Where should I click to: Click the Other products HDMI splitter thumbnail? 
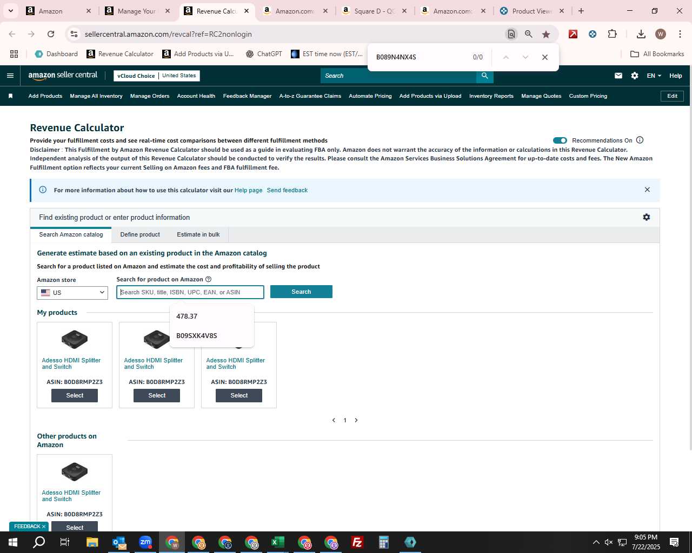click(75, 471)
